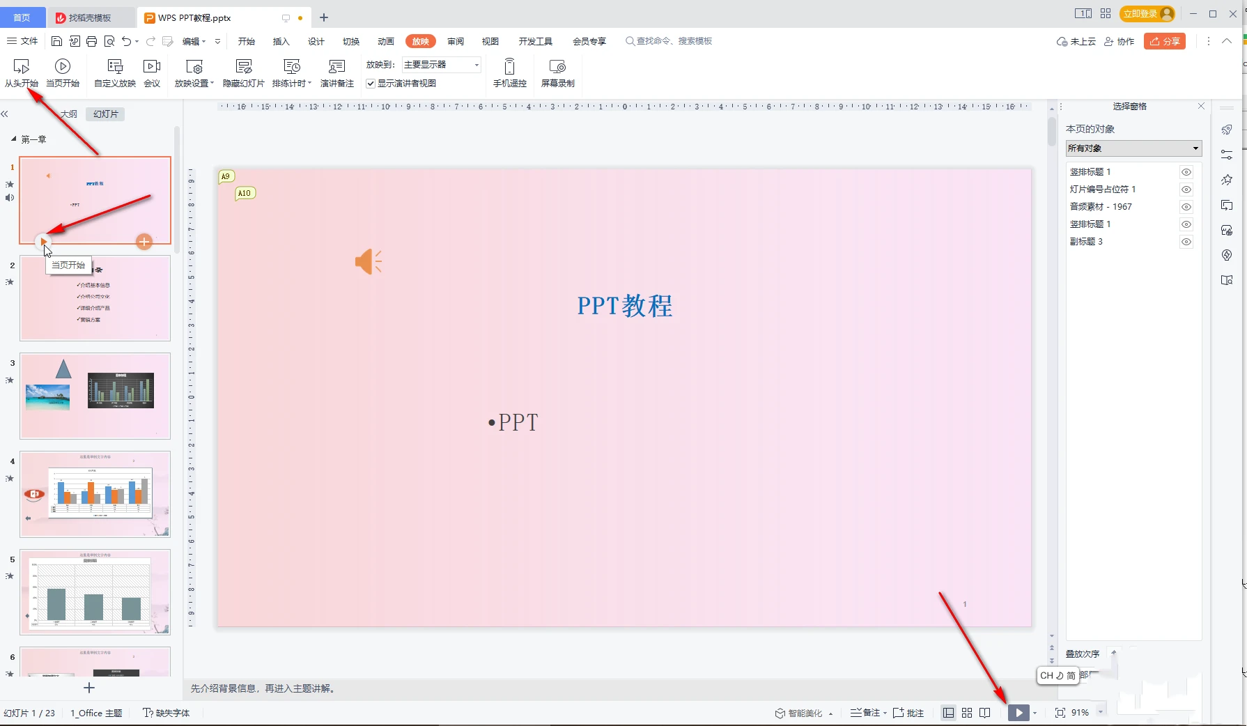Click the undo arrow icon
The image size is (1247, 726).
[x=126, y=41]
